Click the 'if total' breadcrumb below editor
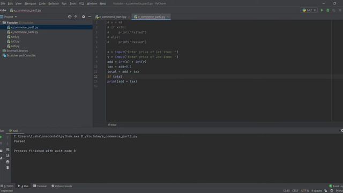This screenshot has height=193, width=343. pyautogui.click(x=112, y=125)
